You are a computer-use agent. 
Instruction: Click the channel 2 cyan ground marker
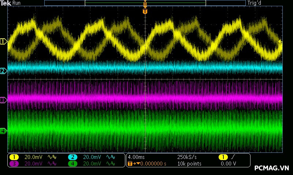click(3, 71)
